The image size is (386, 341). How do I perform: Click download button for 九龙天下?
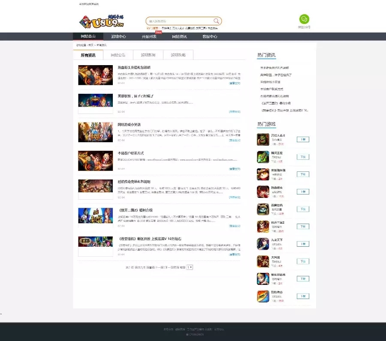(x=303, y=244)
